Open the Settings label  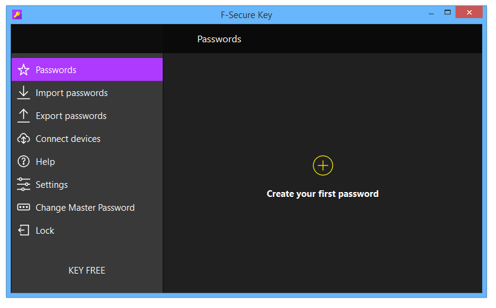pyautogui.click(x=51, y=185)
